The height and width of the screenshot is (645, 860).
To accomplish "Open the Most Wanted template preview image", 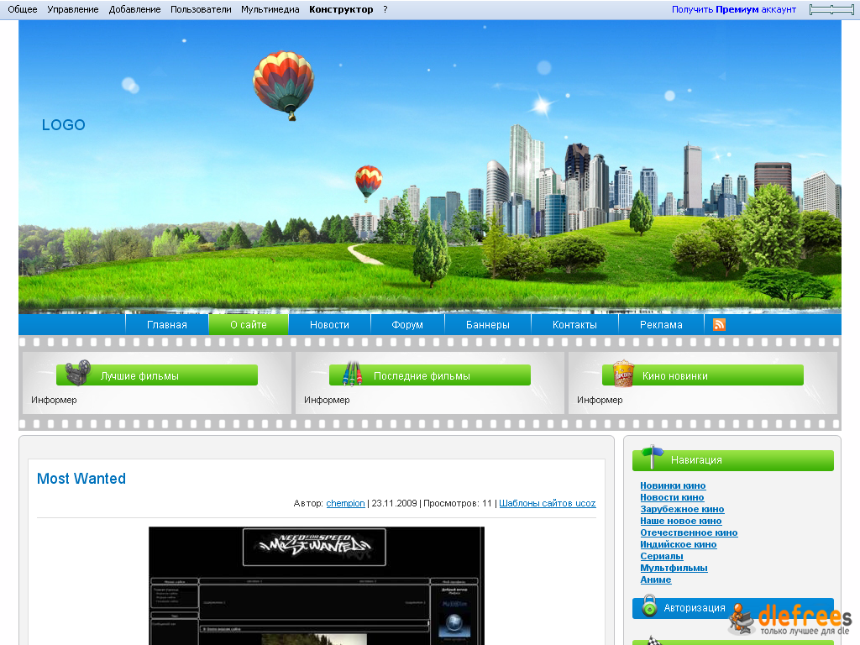I will pyautogui.click(x=317, y=585).
